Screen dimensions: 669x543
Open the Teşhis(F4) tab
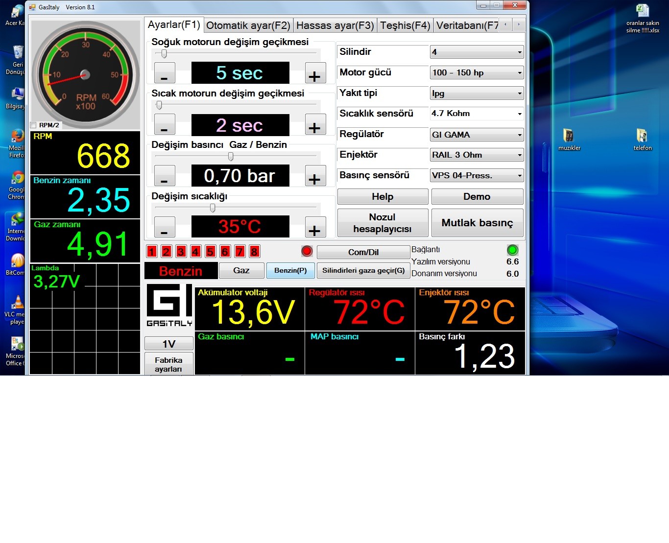click(x=405, y=25)
